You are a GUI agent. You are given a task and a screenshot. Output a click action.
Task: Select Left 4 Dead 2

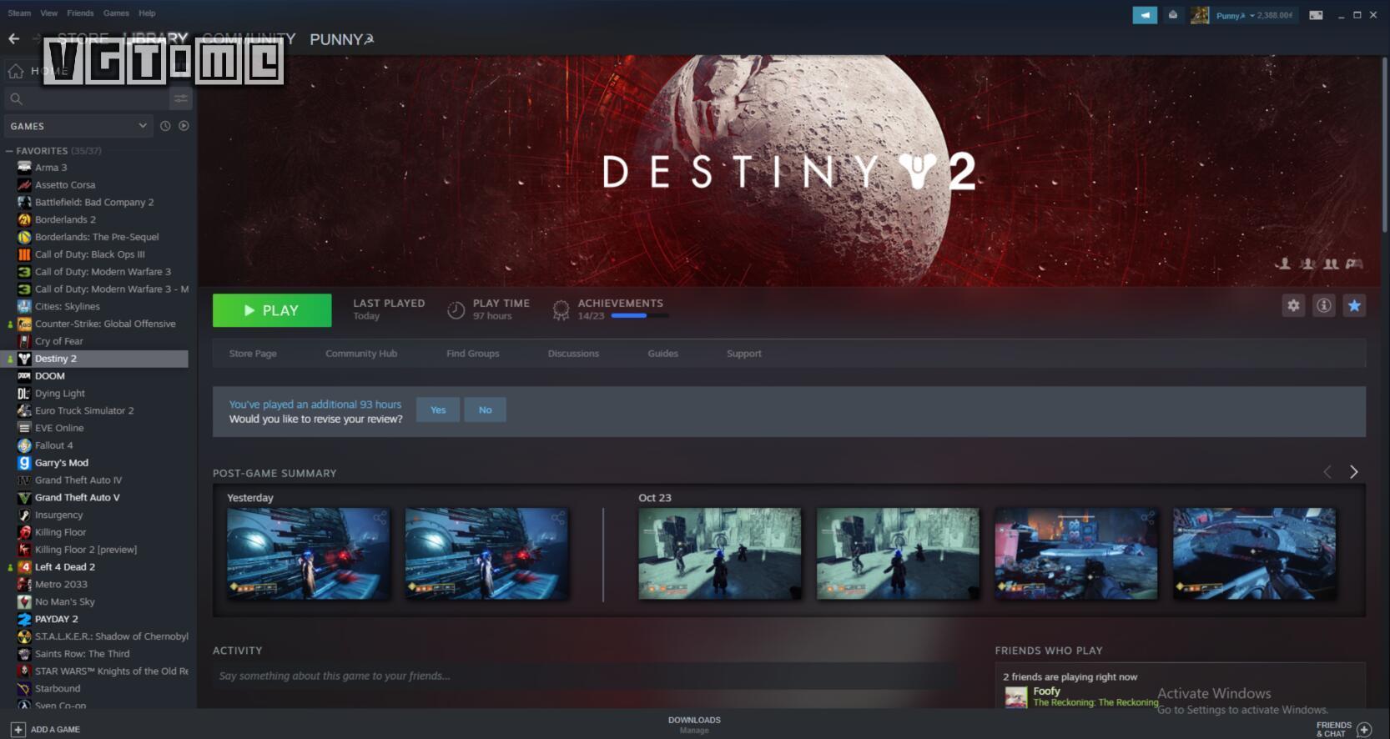64,567
